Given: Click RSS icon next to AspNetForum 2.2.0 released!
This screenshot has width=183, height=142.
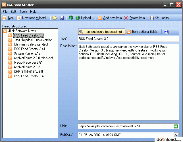Looking at the screenshot, I should click(x=10, y=58).
